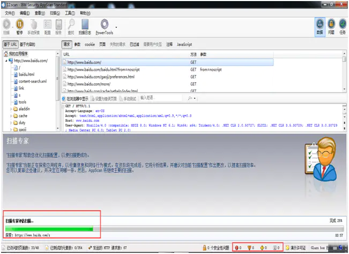Click 手动测试 manual test
Viewport: 349px width, 254px height.
point(128,99)
